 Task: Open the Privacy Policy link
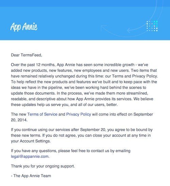click(79, 114)
